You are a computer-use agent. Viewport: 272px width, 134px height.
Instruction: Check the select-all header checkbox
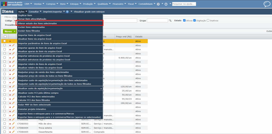pyautogui.click(x=5, y=37)
